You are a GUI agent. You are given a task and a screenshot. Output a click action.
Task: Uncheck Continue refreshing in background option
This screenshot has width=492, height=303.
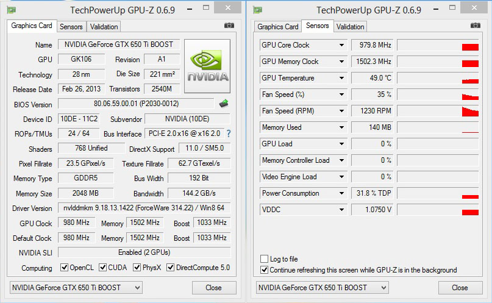(264, 269)
